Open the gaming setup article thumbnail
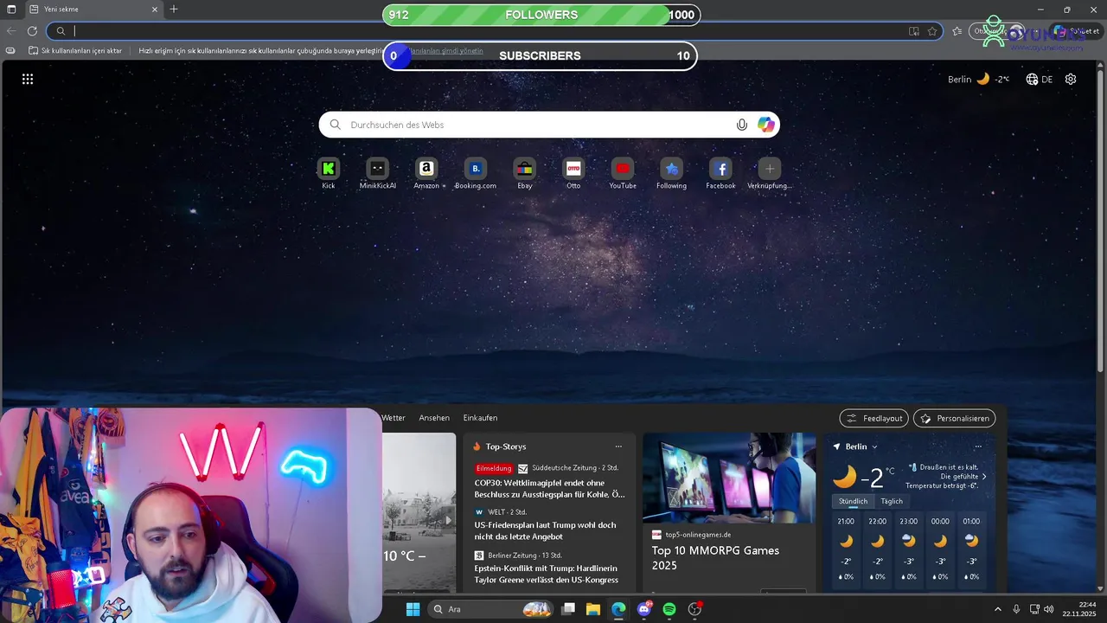Screen dimensions: 1107x623 [729, 478]
